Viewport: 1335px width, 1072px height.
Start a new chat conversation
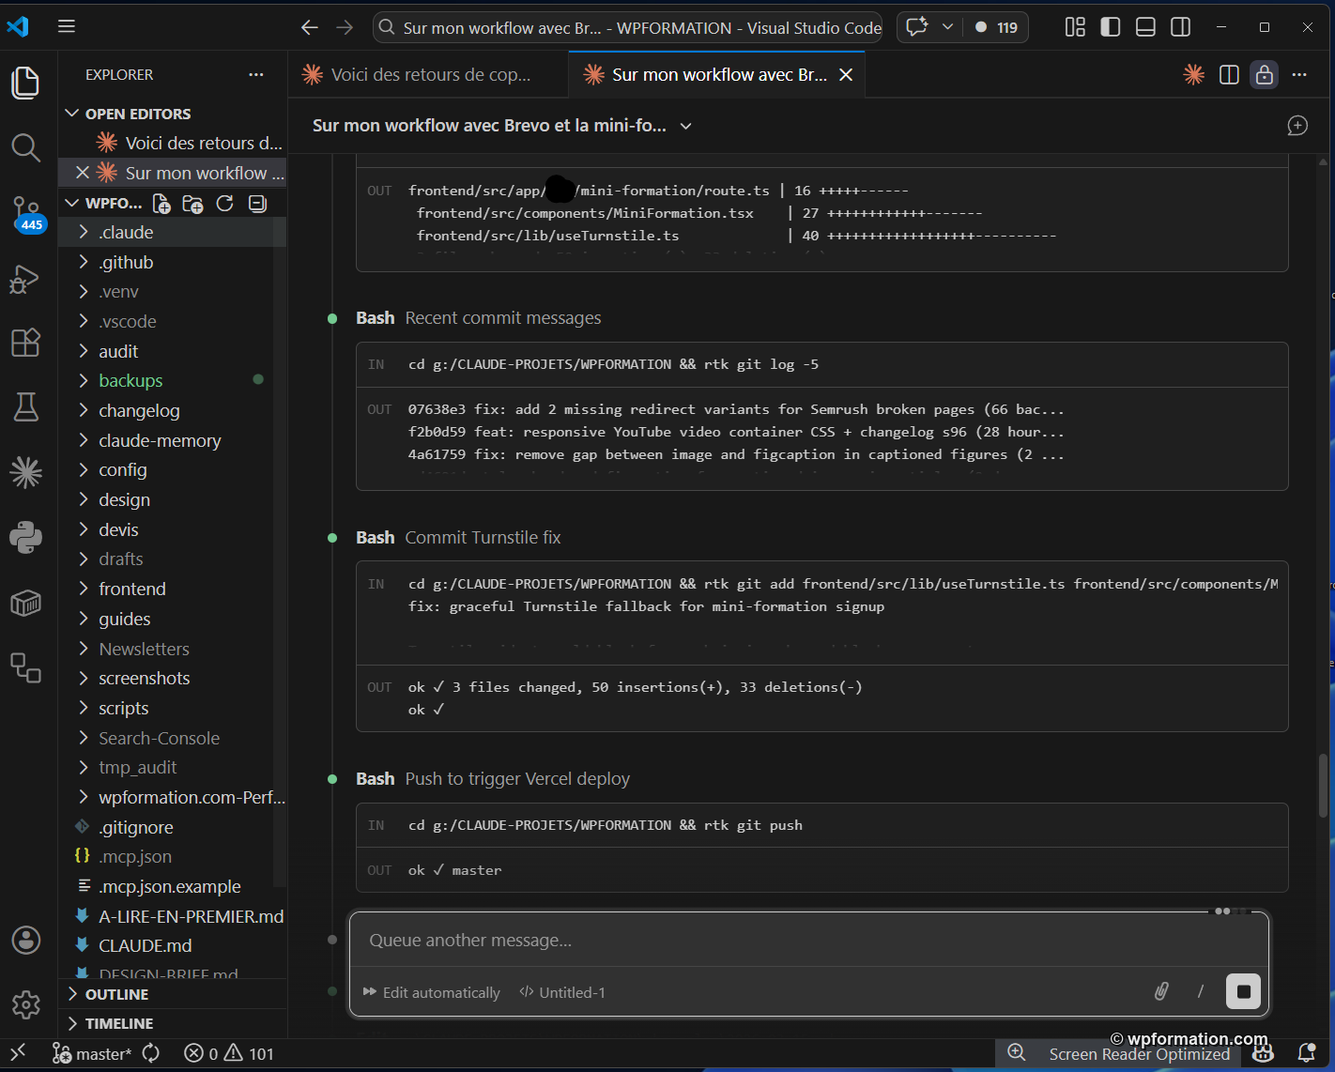[x=1297, y=126]
